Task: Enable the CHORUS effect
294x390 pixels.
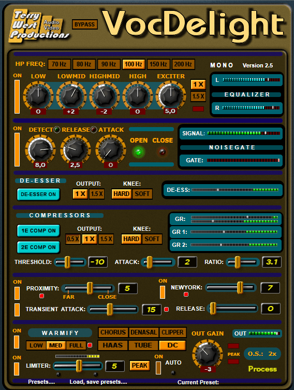Action: click(113, 332)
